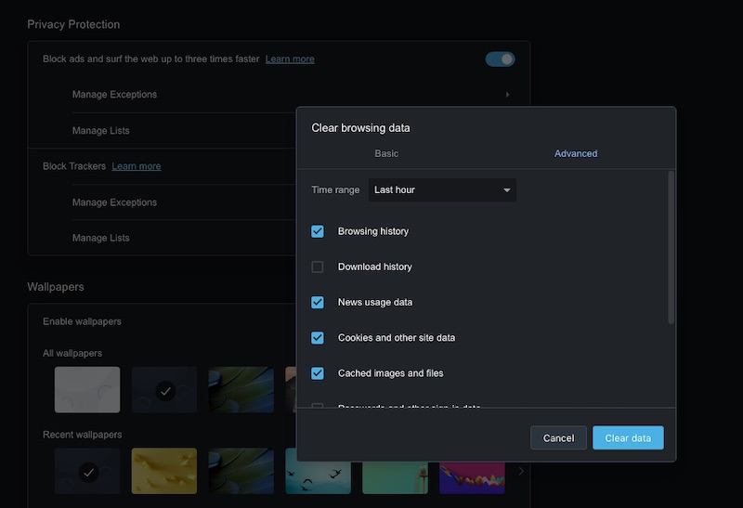Uncheck Cookies and other site data
This screenshot has width=743, height=508.
pyautogui.click(x=318, y=338)
